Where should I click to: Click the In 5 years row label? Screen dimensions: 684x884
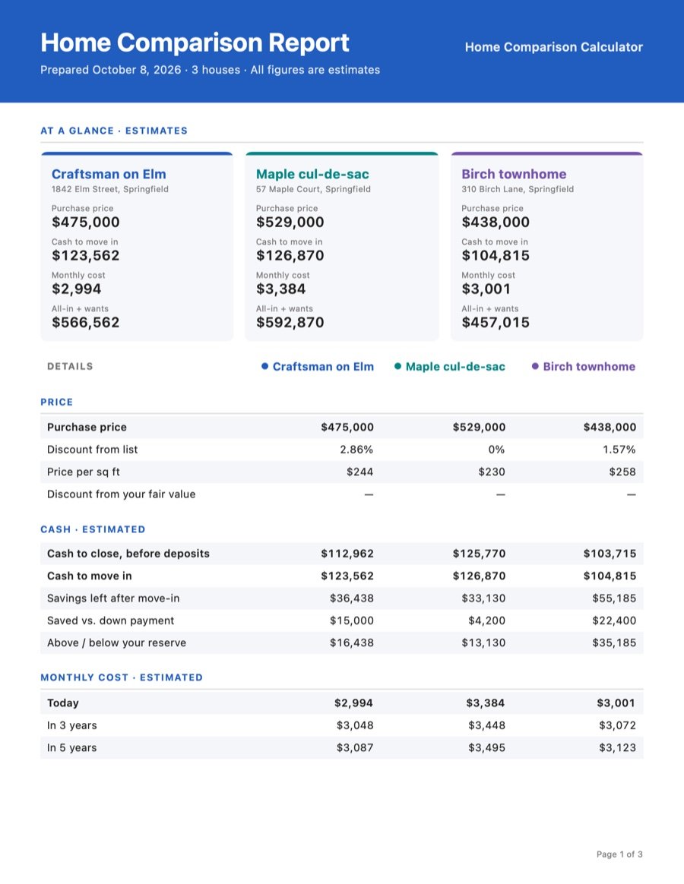click(x=71, y=748)
